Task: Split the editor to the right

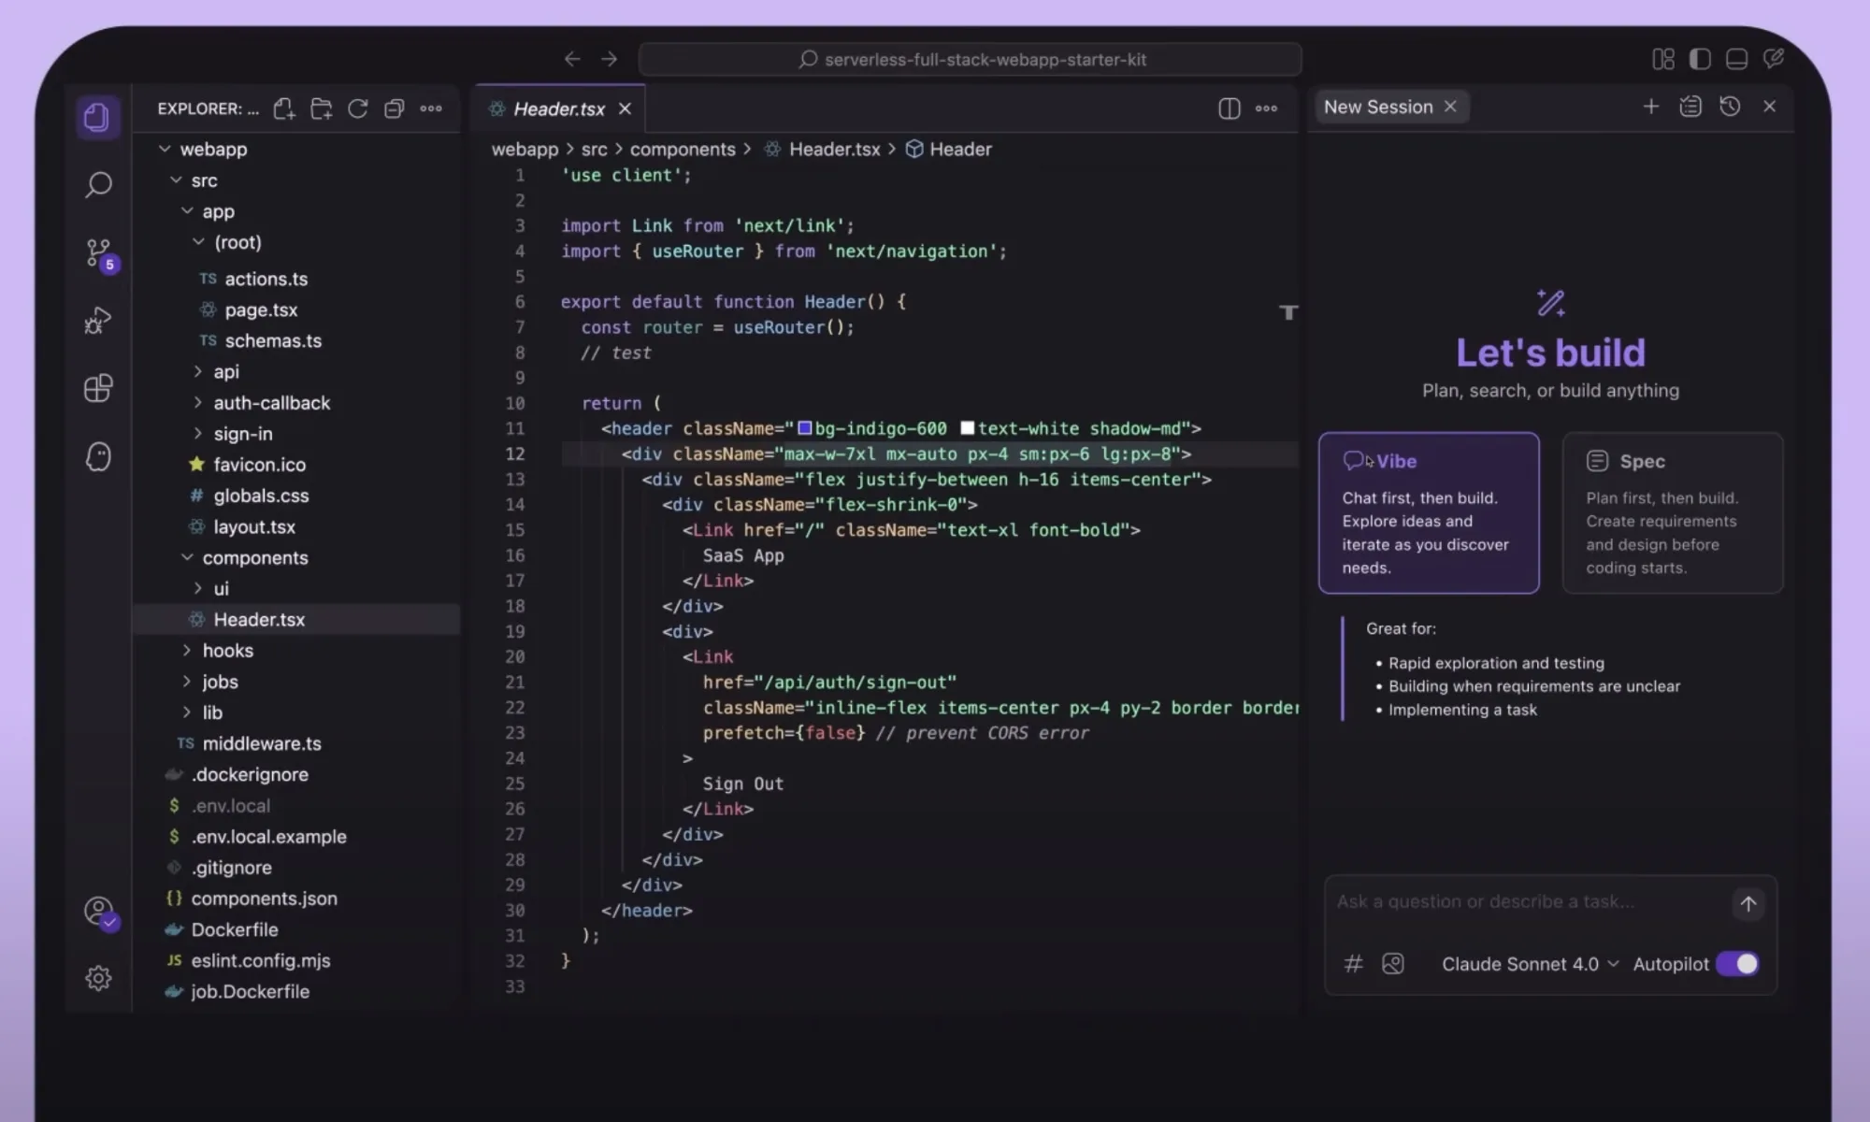Action: pyautogui.click(x=1229, y=108)
